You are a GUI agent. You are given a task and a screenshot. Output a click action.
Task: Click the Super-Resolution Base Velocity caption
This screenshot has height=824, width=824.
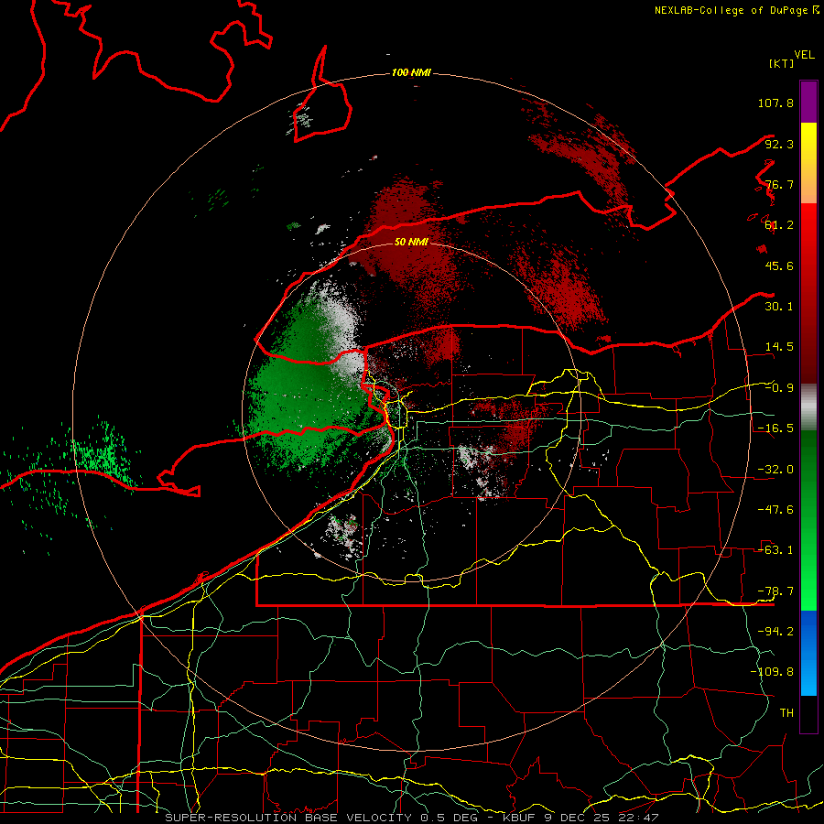click(411, 818)
